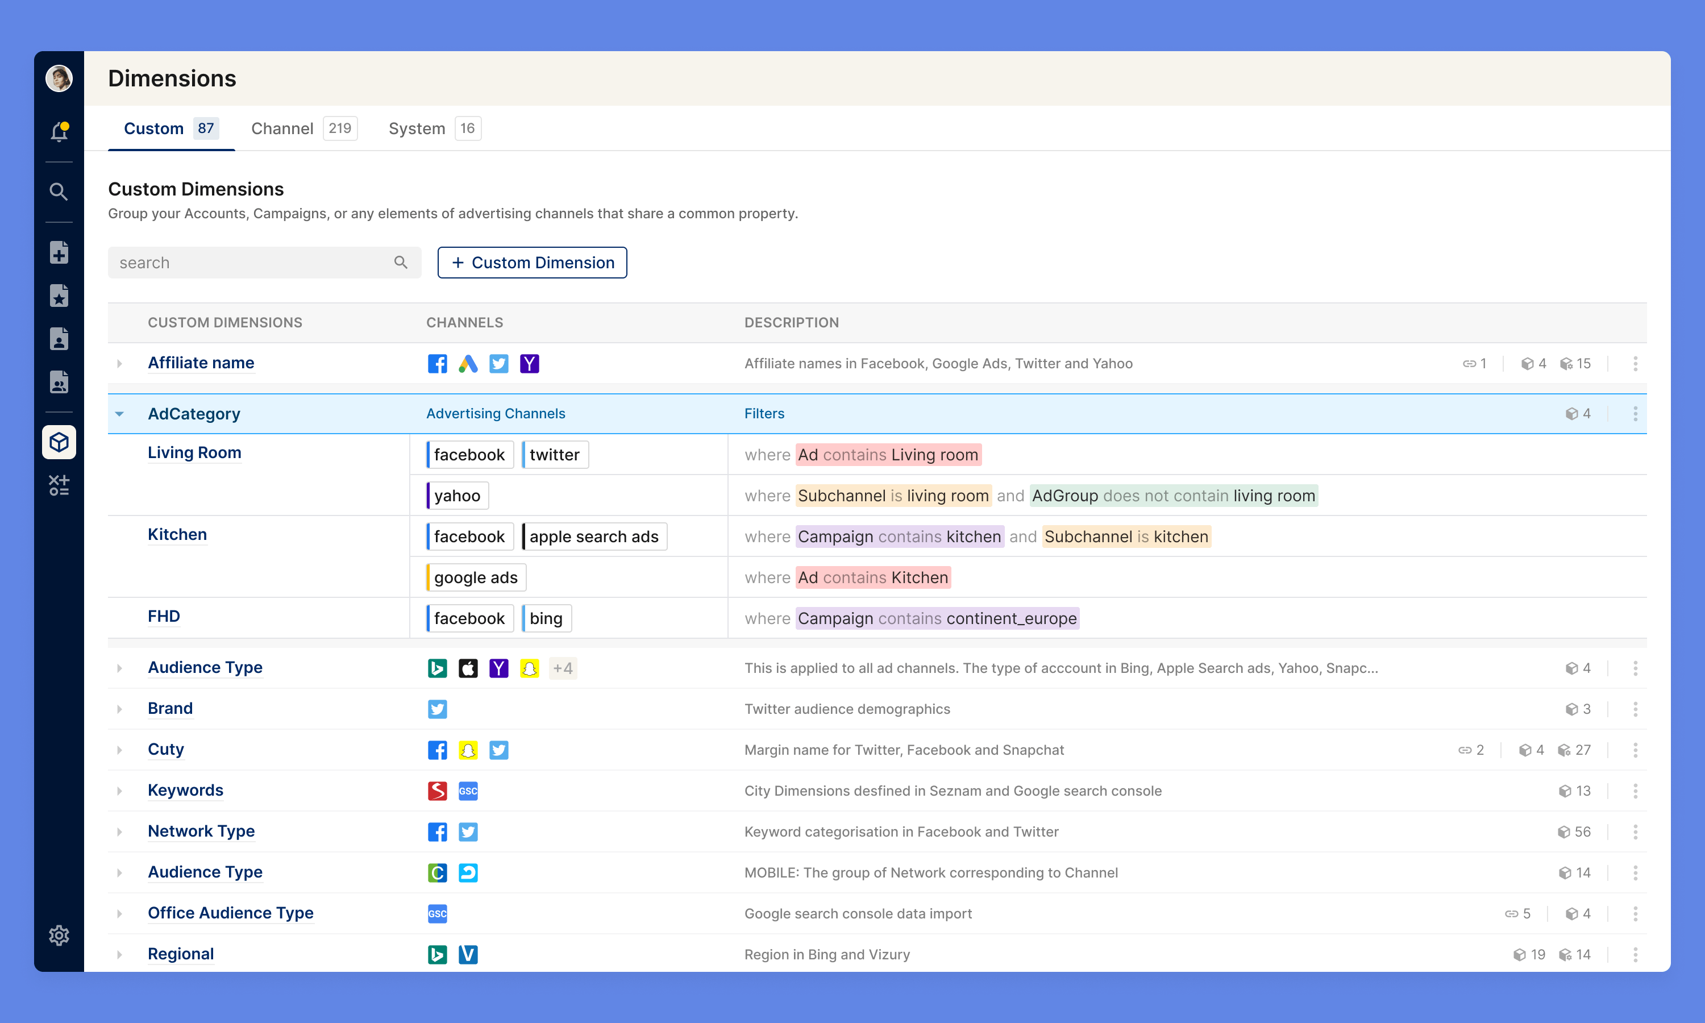
Task: Click the apple search ads channel tag
Action: tap(594, 537)
